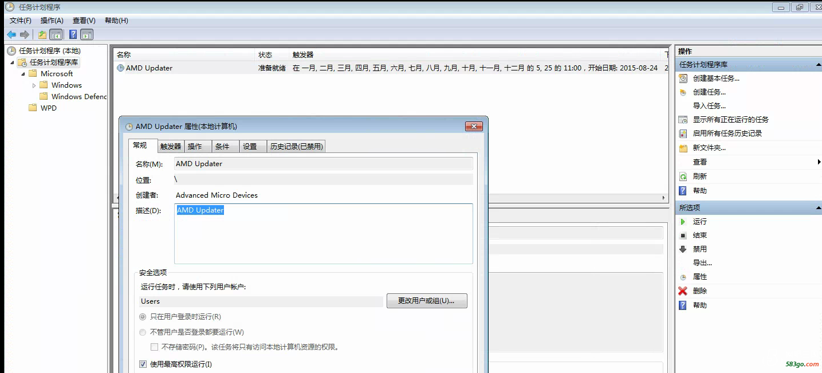822x373 pixels.
Task: Click the red X 删除 icon
Action: click(x=683, y=291)
